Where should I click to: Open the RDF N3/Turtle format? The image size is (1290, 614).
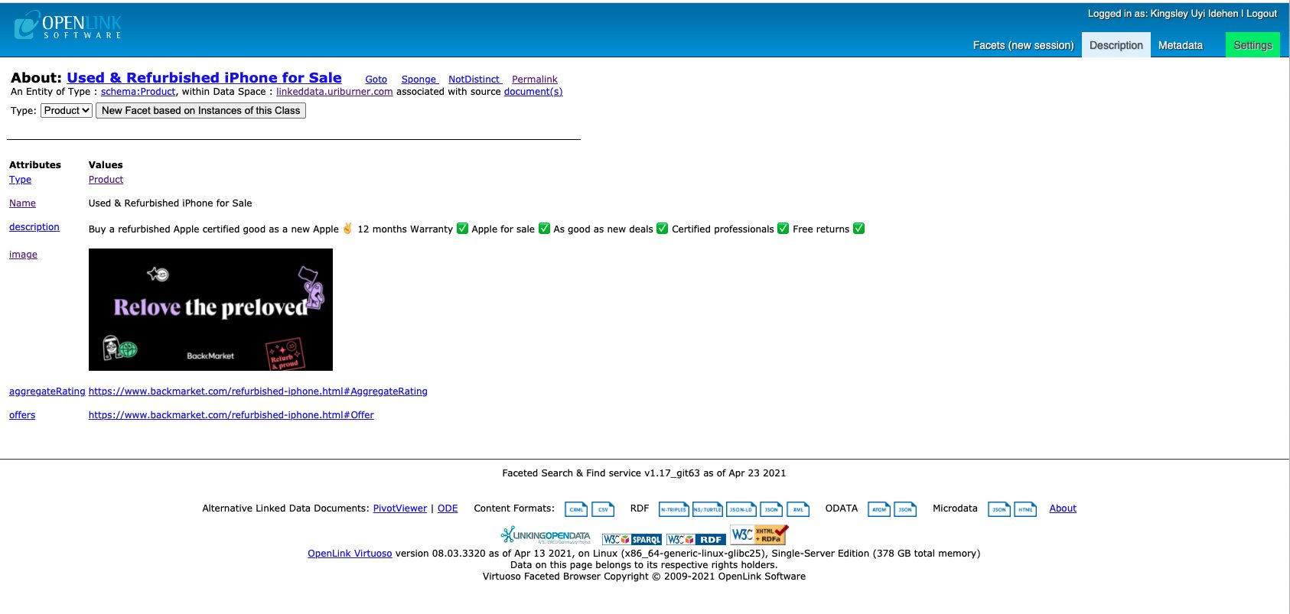(707, 509)
